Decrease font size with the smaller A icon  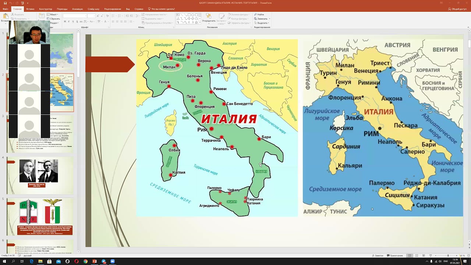click(102, 16)
